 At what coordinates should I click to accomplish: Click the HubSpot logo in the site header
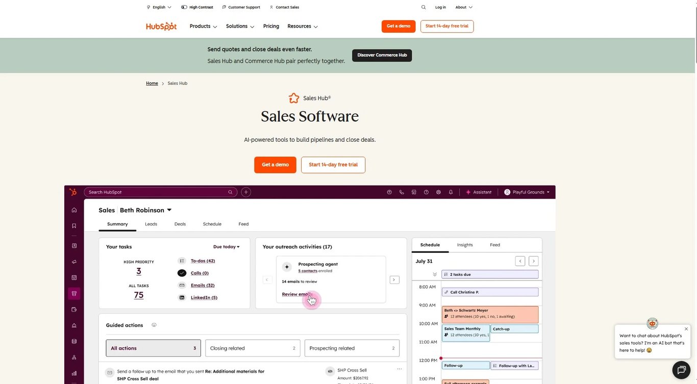161,26
